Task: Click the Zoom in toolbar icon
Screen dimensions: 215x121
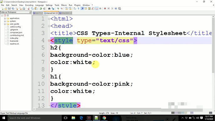Action: pos(58,8)
